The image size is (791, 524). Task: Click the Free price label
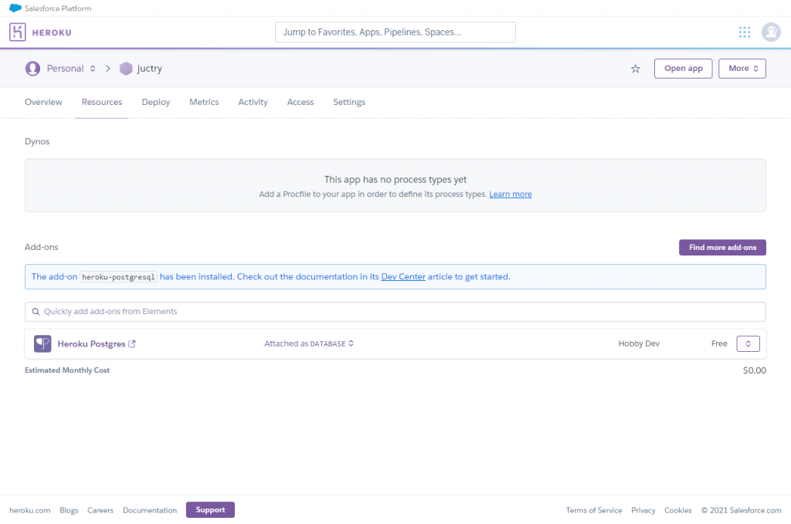point(719,343)
